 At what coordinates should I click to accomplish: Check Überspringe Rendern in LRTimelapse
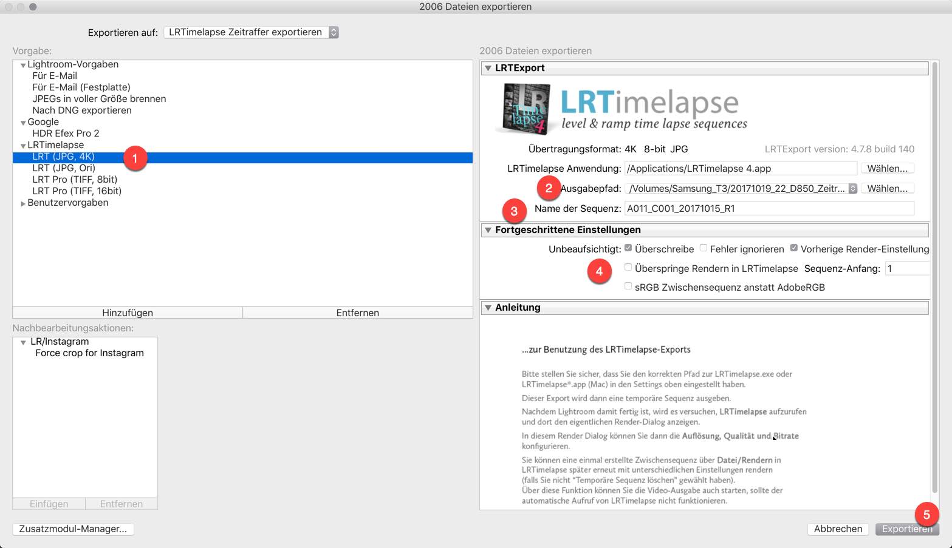tap(628, 268)
